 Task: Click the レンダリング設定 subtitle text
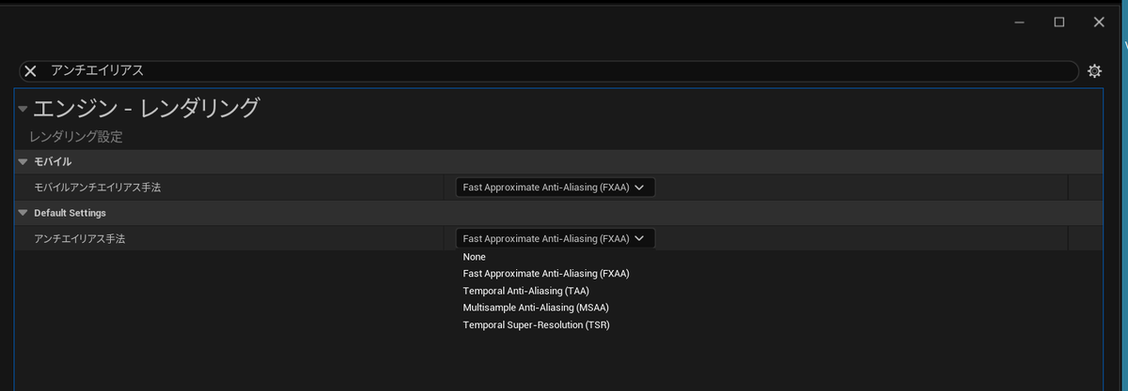[x=76, y=137]
